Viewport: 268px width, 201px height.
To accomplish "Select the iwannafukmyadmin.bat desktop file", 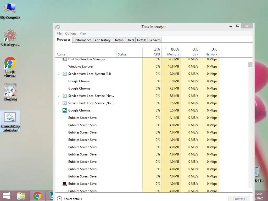I will click(x=10, y=121).
